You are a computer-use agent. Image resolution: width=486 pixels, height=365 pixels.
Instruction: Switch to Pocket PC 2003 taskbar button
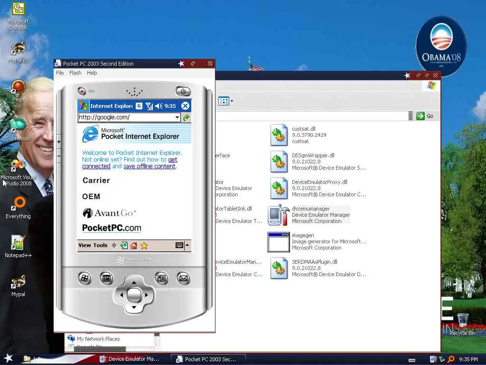(x=208, y=359)
